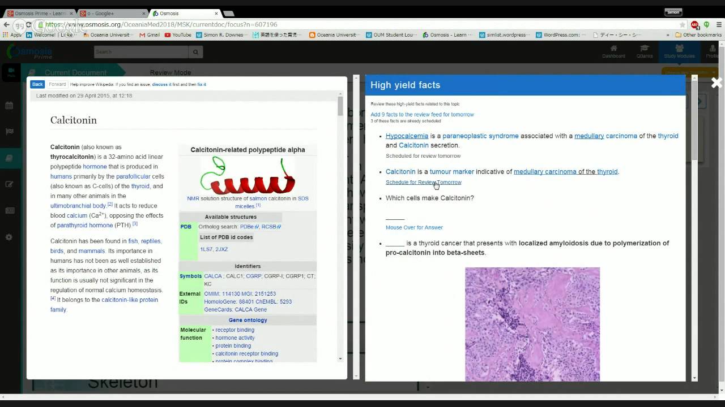
Task: Click the browser back arrow
Action: pyautogui.click(x=7, y=25)
